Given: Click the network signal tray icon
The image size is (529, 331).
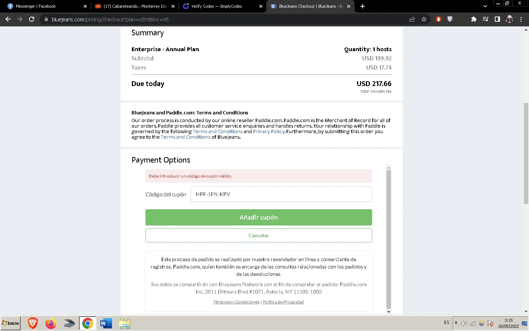Looking at the screenshot, I should [473, 323].
